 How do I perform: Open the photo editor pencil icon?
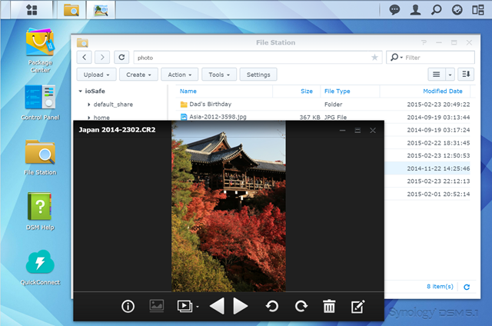357,306
